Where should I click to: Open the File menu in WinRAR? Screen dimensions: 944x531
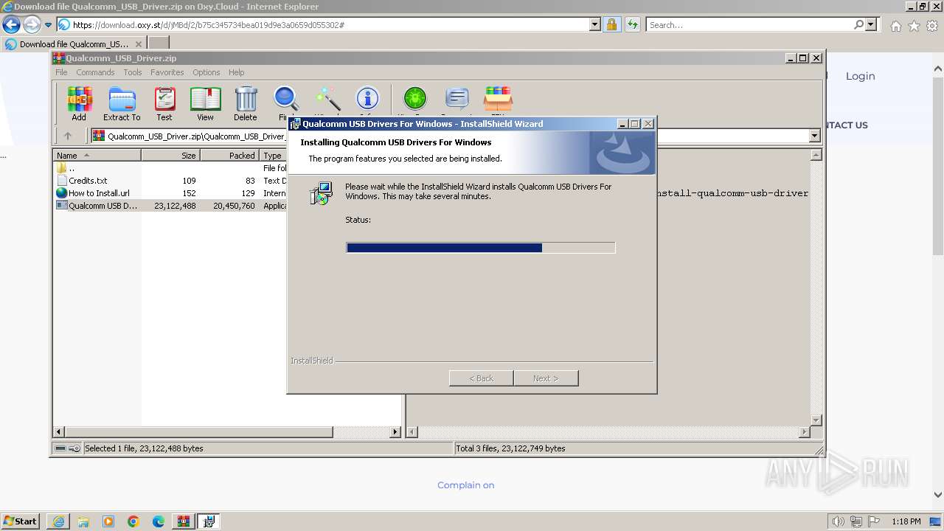click(x=61, y=72)
